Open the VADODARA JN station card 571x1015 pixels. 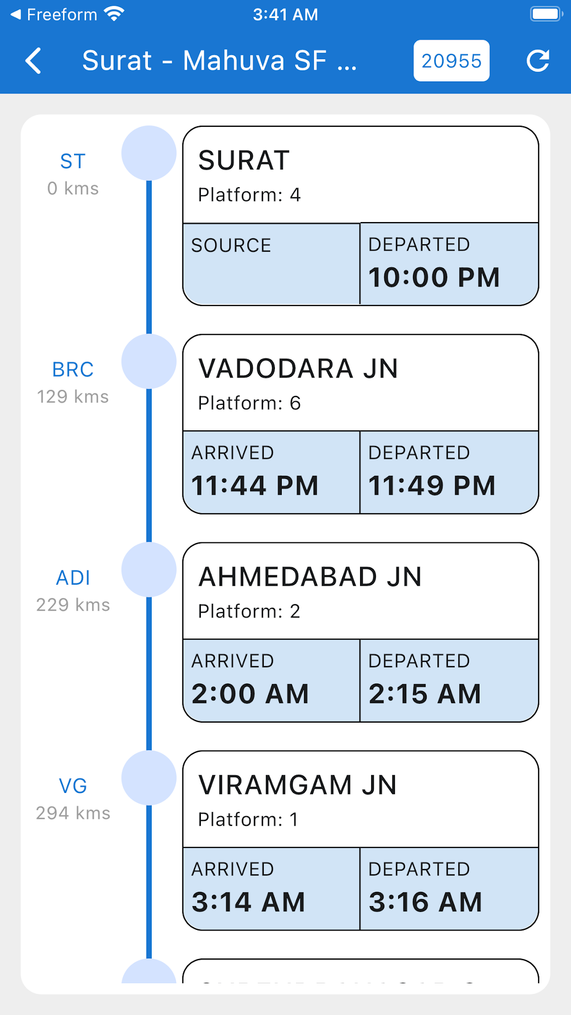(x=360, y=384)
